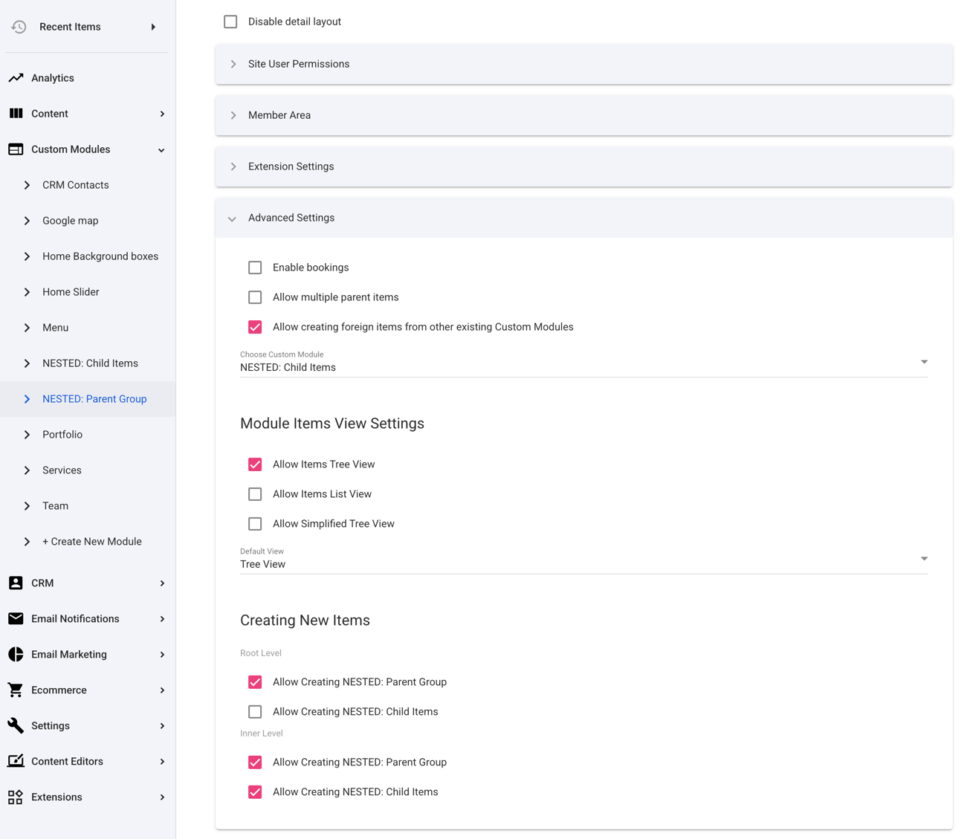Expand the Site User Permissions panel

tap(233, 64)
